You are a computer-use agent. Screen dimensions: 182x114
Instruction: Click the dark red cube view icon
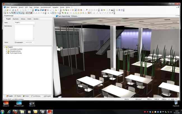point(45,10)
